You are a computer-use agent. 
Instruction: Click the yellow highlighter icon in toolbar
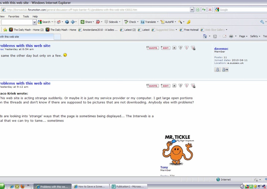coord(189,22)
